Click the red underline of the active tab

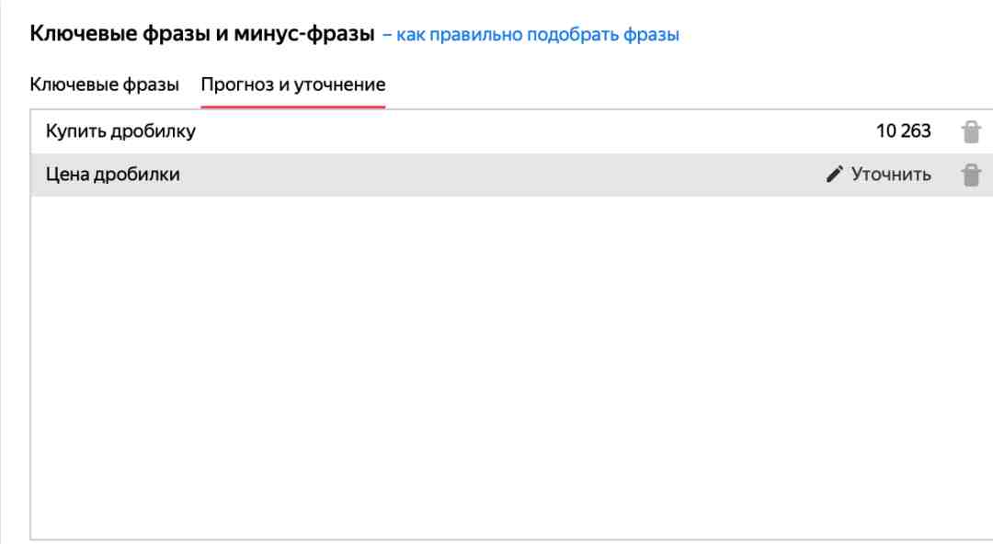click(293, 107)
